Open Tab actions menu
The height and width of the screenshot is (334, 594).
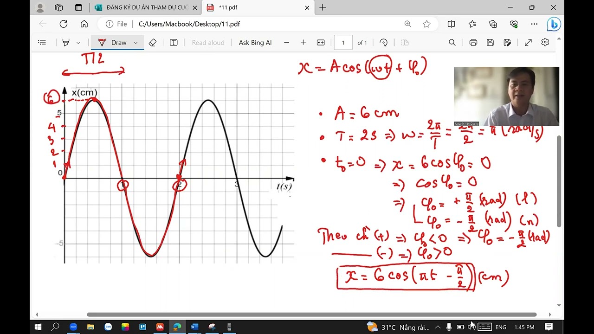tap(78, 7)
